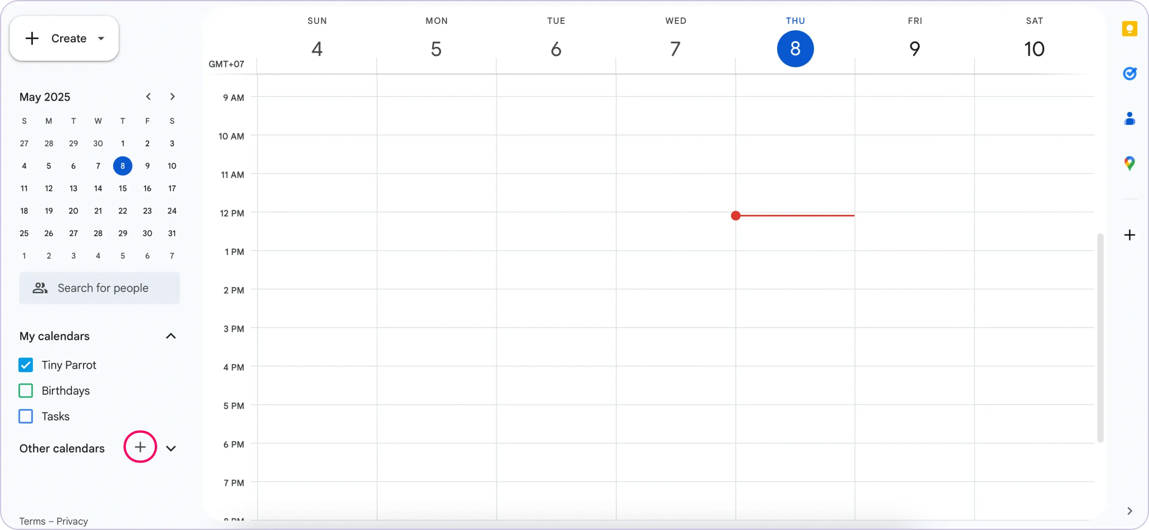Add other calendars with plus icon
Screen dimensions: 1149x530
(140, 447)
